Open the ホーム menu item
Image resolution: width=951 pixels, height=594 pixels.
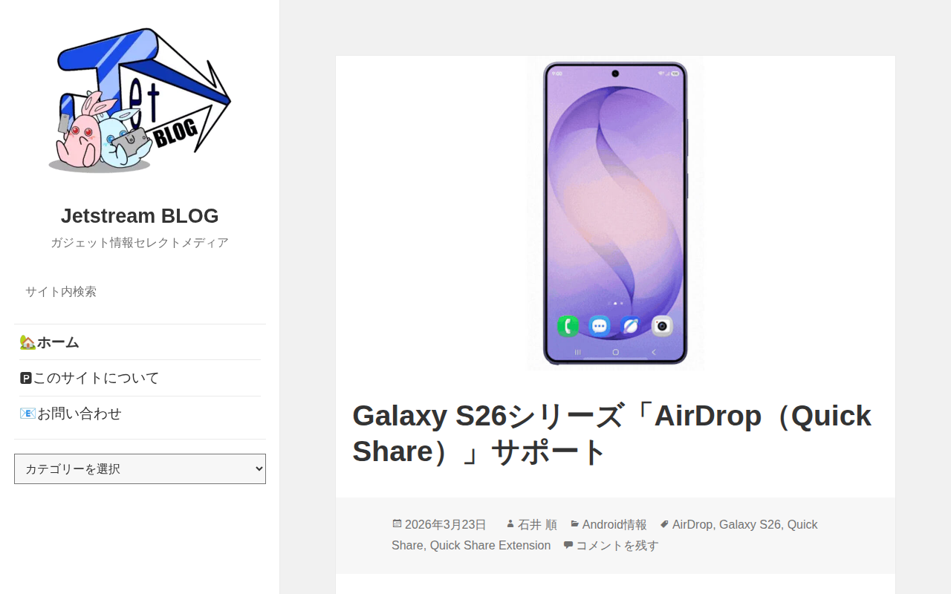click(58, 342)
